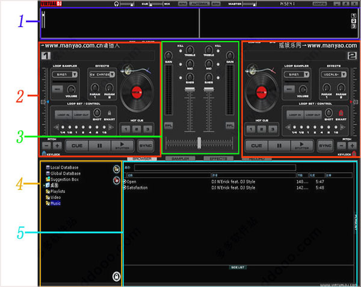Click deck 2 turntable vinyl

point(262,92)
